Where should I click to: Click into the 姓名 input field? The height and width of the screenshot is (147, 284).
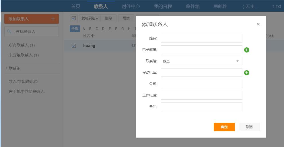[x=201, y=38]
